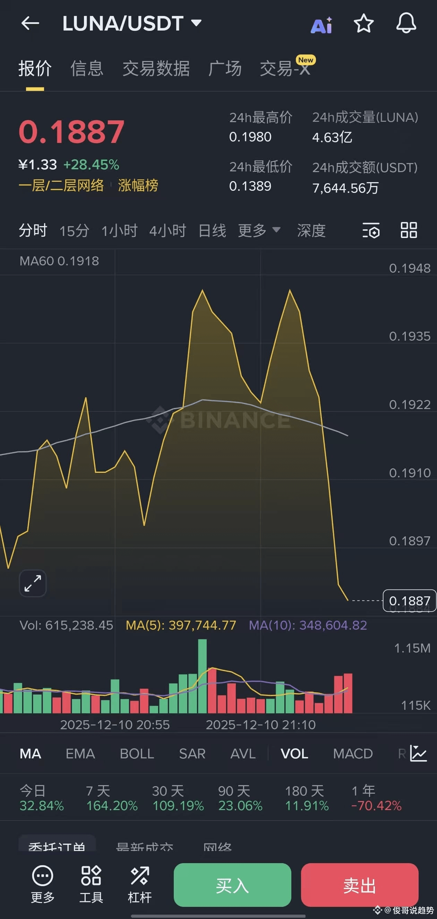
Task: Enable the SAR indicator
Action: point(192,754)
